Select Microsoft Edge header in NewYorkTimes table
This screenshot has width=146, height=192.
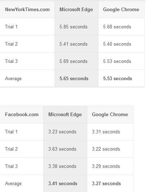[76, 10]
